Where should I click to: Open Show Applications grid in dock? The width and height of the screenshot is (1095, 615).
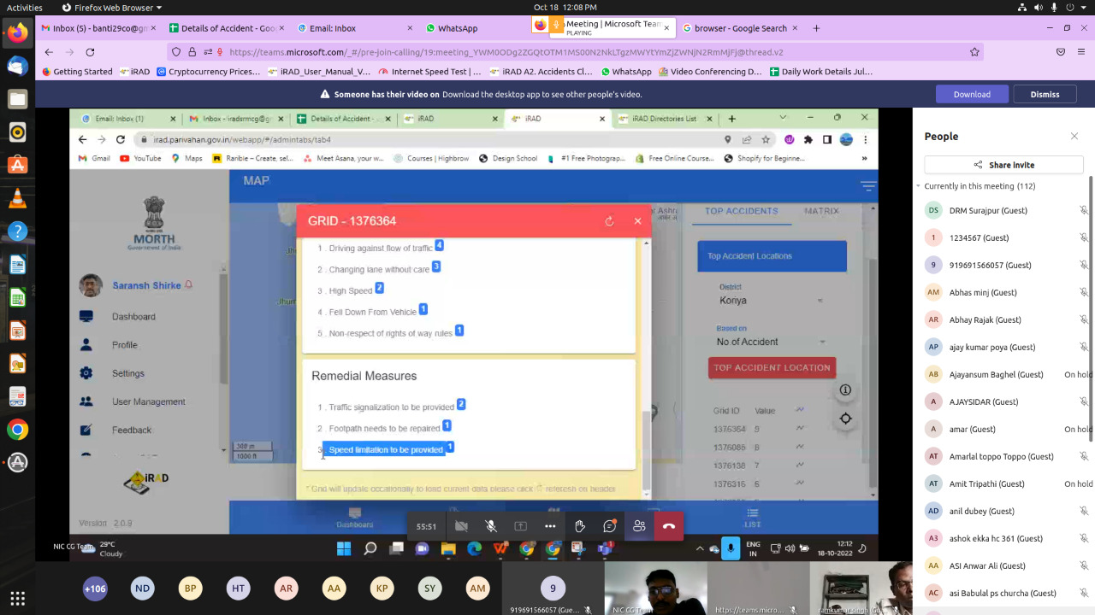(x=17, y=598)
